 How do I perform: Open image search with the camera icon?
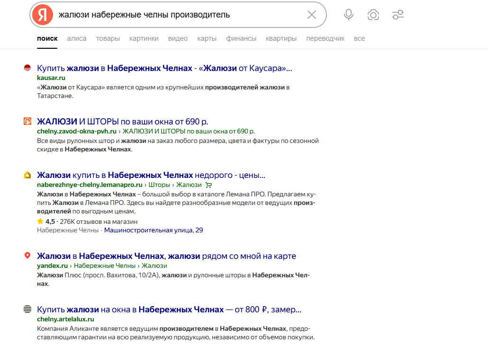point(373,15)
